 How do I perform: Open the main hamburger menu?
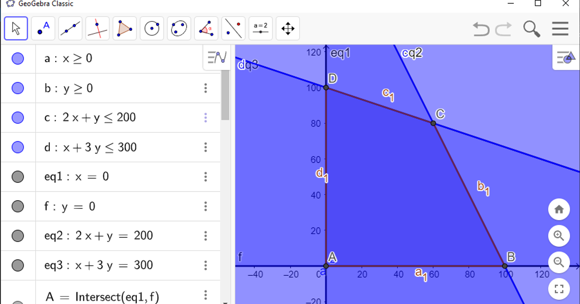coord(560,28)
